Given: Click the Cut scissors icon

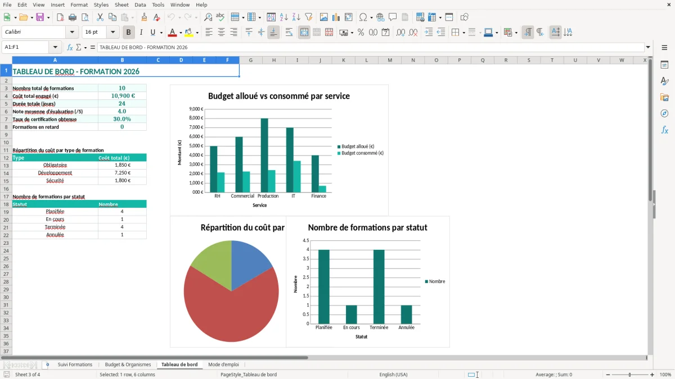Looking at the screenshot, I should [100, 17].
